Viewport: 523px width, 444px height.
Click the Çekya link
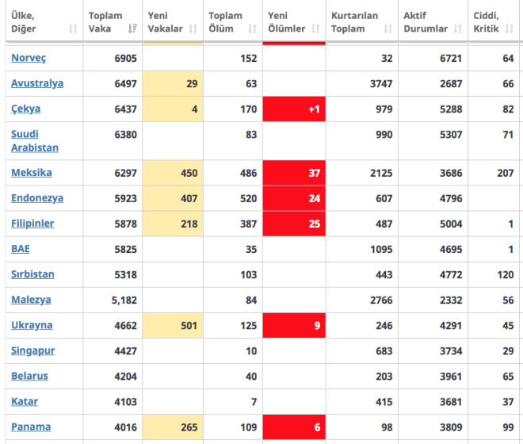pos(25,109)
